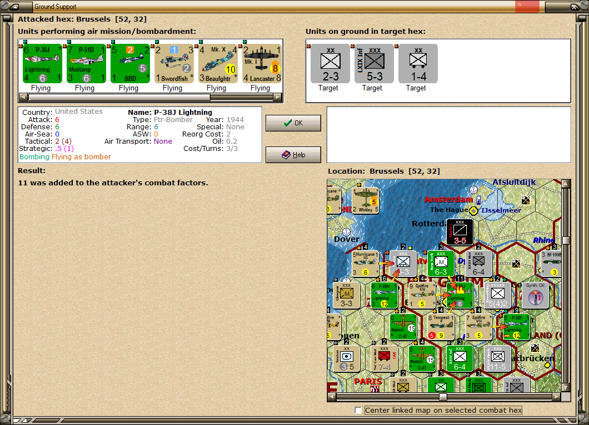
Task: Click the map vertical scrollbar thumb
Action: [566, 240]
